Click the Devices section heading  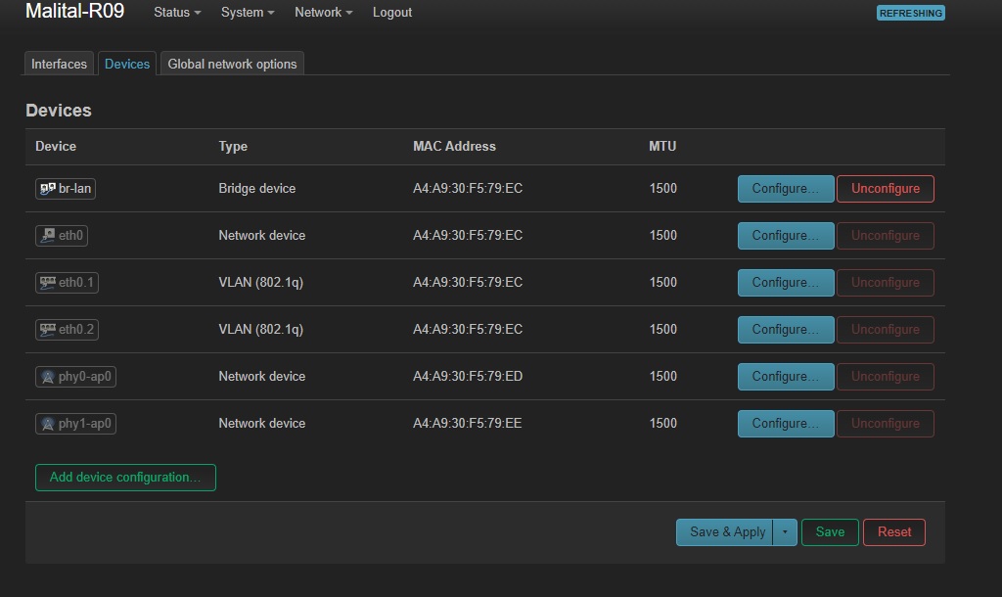click(59, 111)
